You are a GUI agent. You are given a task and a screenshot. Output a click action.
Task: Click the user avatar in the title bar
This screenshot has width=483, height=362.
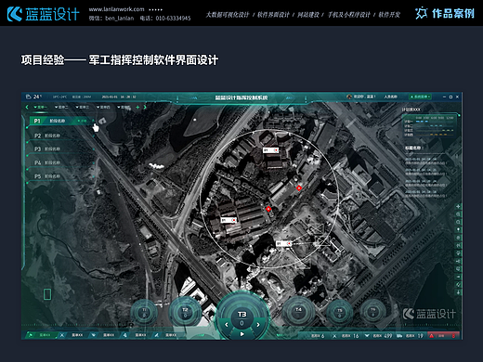[x=349, y=97]
